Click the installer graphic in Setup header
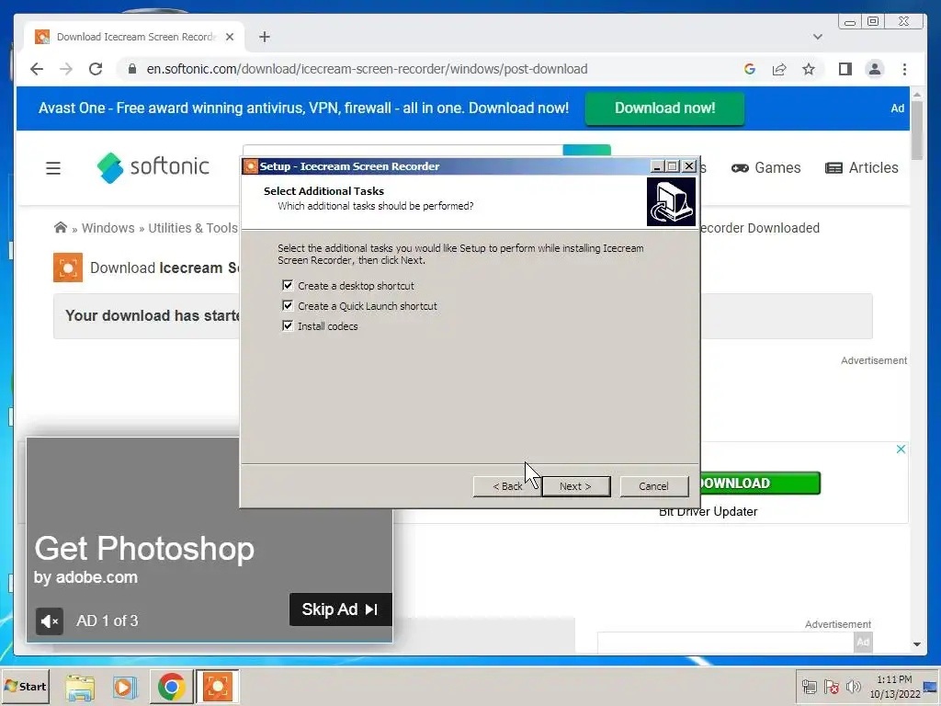 click(x=671, y=201)
